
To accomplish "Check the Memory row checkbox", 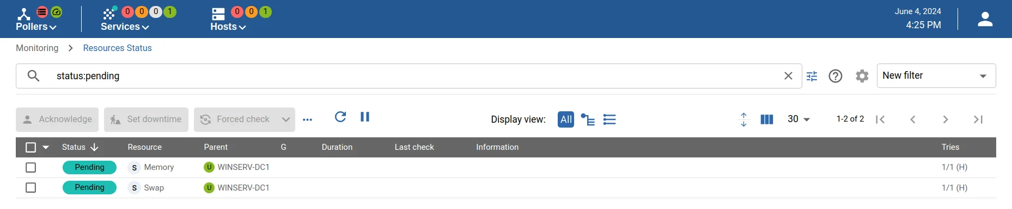I will [31, 167].
